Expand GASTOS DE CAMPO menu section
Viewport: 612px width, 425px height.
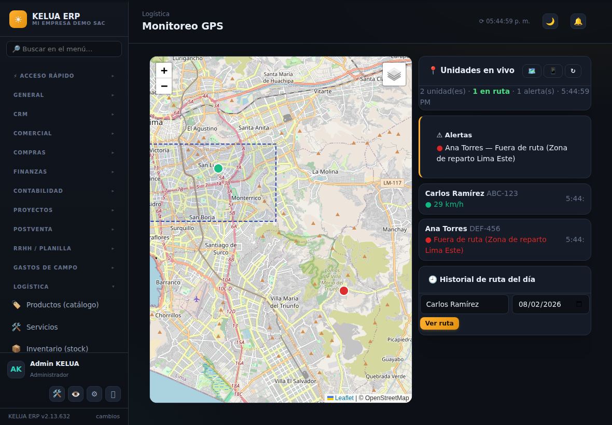64,267
